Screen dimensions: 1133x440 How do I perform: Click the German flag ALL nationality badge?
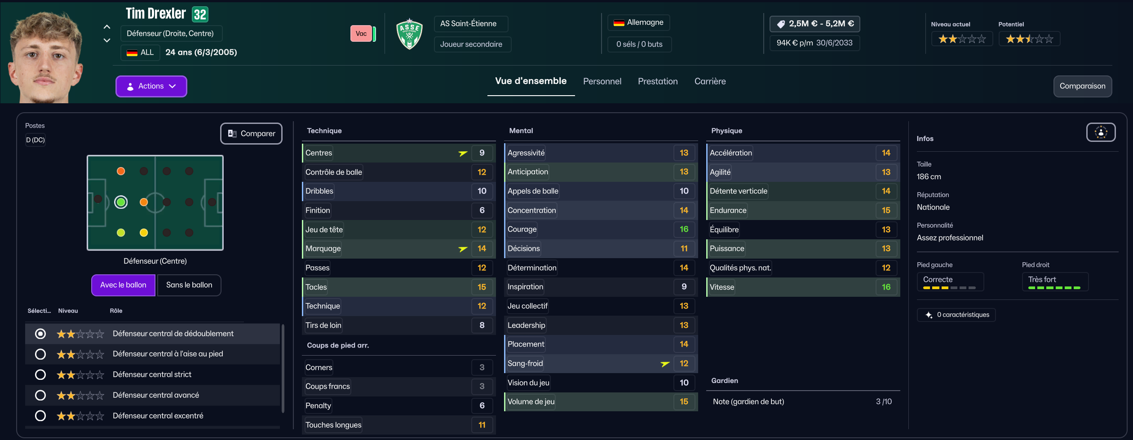click(140, 53)
